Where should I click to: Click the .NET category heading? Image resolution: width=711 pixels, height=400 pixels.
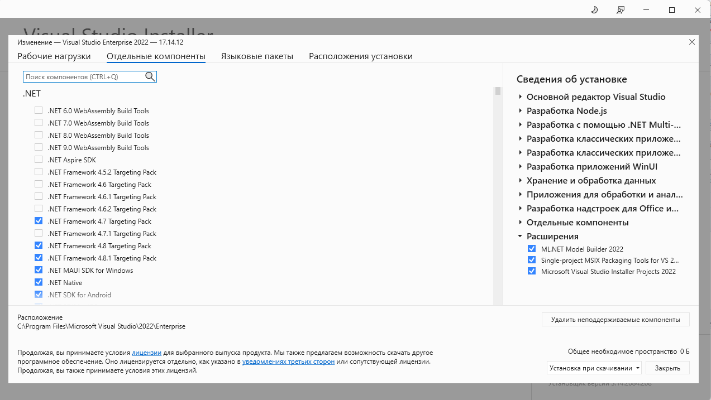click(x=32, y=94)
